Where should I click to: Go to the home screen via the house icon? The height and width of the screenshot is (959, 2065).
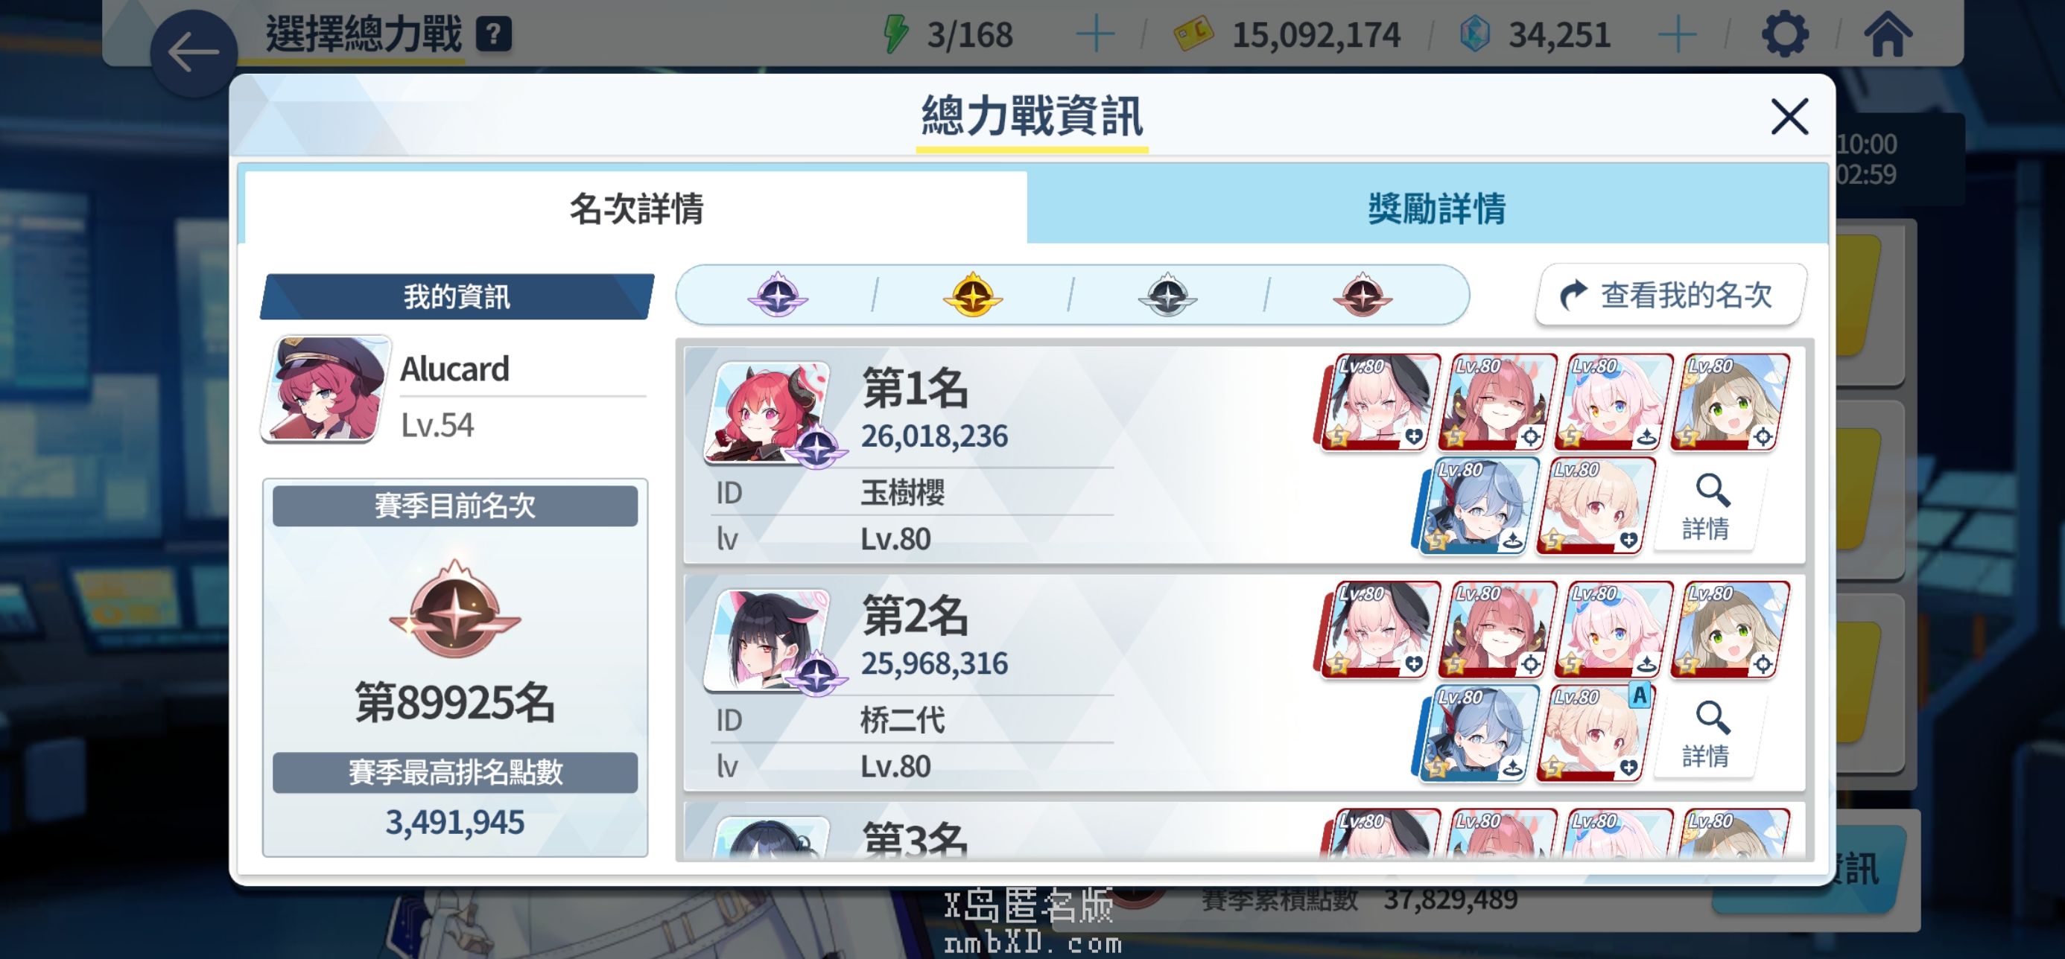[x=1888, y=34]
